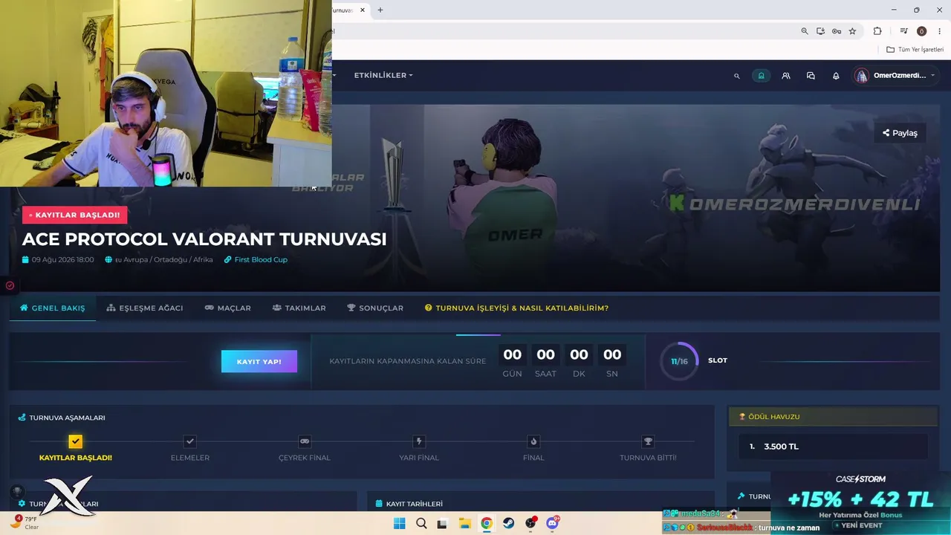The width and height of the screenshot is (951, 535).
Task: Switch to the EŞLEŞME AĞACI tab
Action: (145, 308)
